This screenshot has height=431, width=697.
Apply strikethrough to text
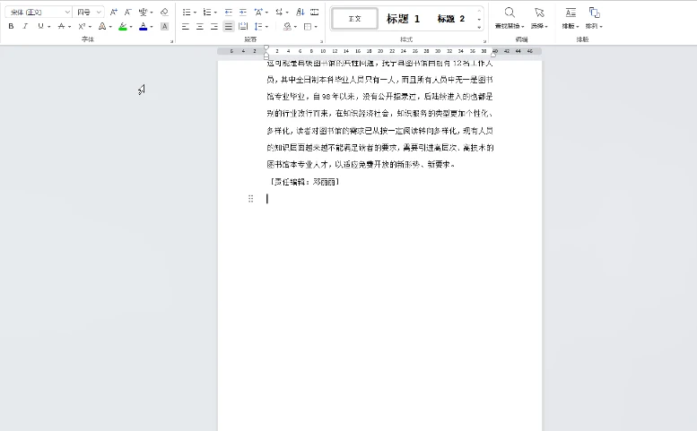(x=61, y=27)
